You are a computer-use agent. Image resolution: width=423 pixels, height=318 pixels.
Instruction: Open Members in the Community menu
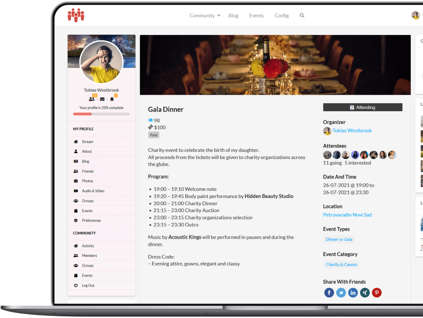[x=102, y=255]
